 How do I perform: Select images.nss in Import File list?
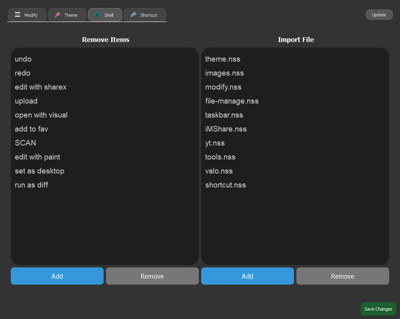pyautogui.click(x=295, y=73)
